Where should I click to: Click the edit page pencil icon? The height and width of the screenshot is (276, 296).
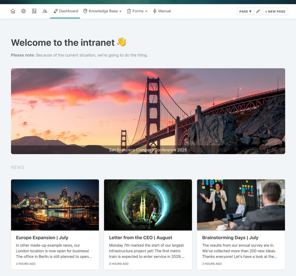258,11
